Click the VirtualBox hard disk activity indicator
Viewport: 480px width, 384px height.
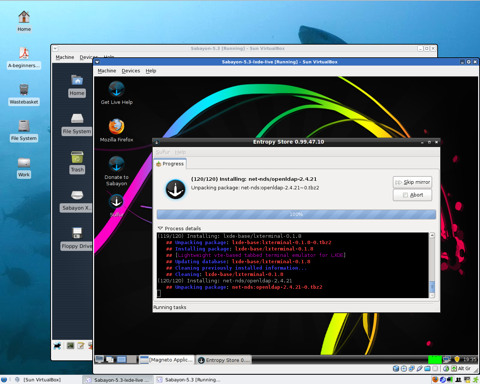[x=396, y=369]
